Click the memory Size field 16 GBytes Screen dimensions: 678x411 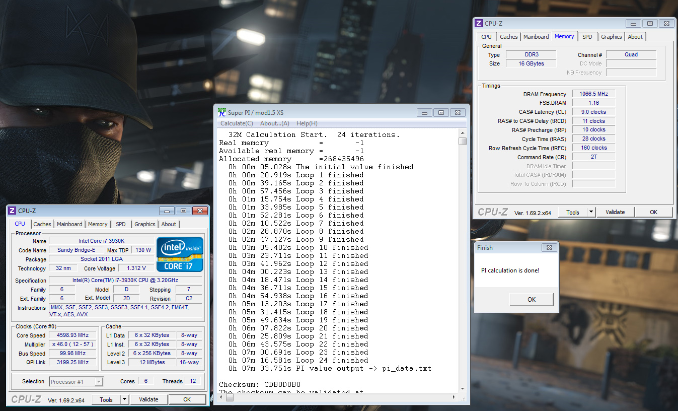[531, 64]
